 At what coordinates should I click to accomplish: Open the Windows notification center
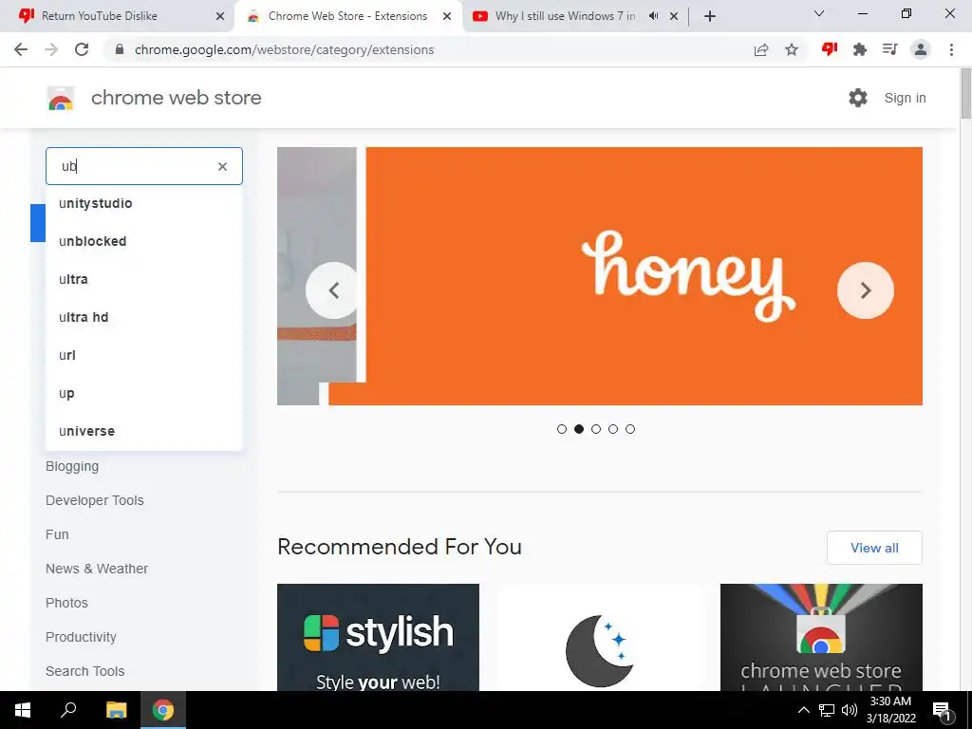(943, 710)
